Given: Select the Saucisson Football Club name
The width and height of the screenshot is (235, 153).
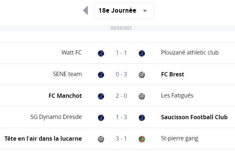Looking at the screenshot, I should click(x=194, y=117).
